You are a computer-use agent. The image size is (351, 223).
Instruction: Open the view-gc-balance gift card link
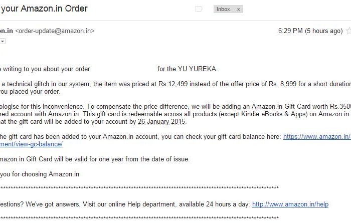(31, 144)
